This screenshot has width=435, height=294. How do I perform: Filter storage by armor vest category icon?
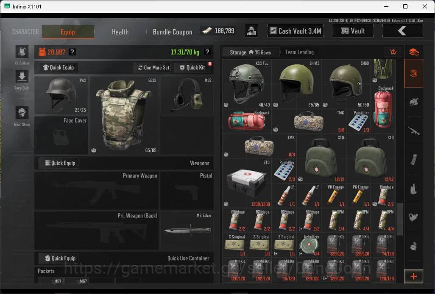(414, 102)
